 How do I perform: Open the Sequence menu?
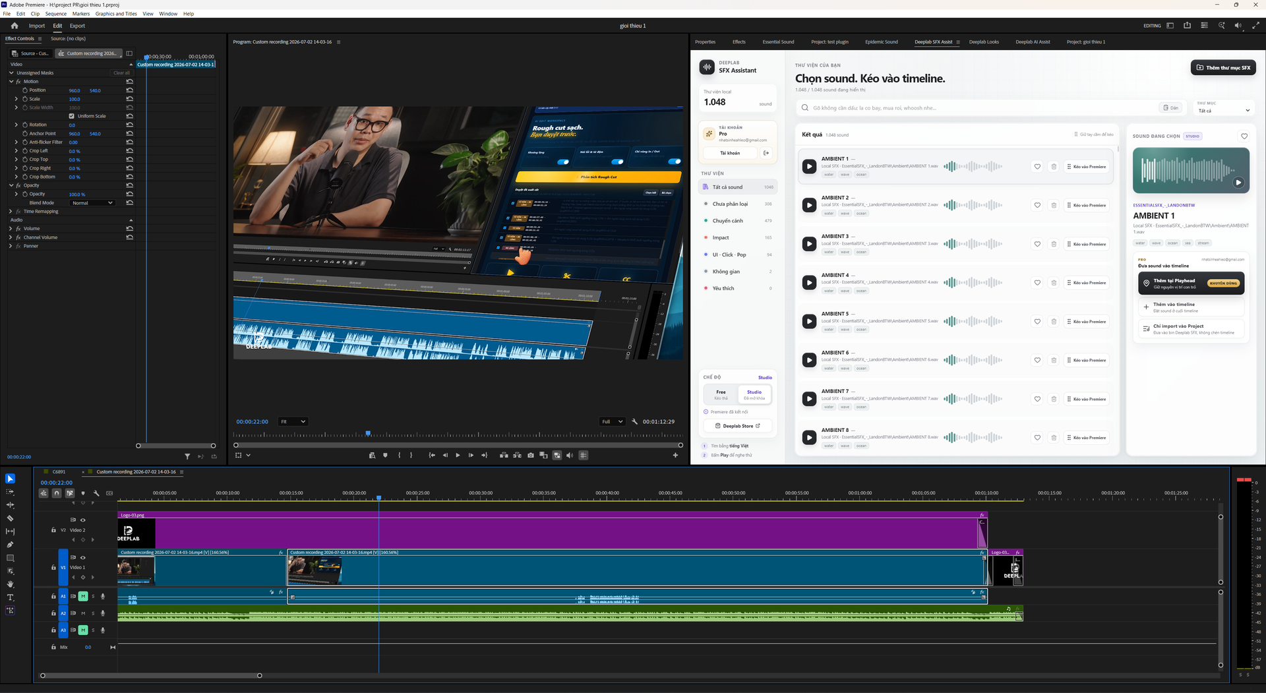[x=55, y=14]
